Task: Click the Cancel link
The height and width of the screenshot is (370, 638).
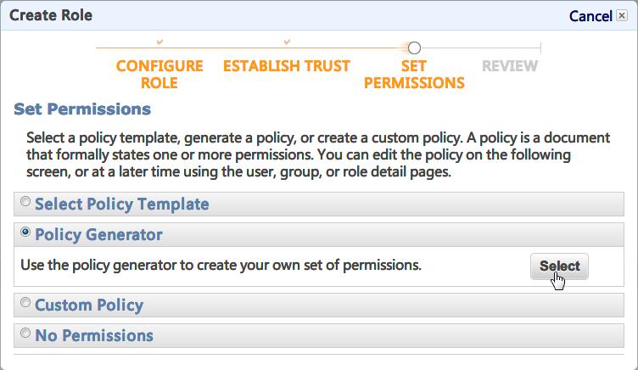Action: point(590,16)
